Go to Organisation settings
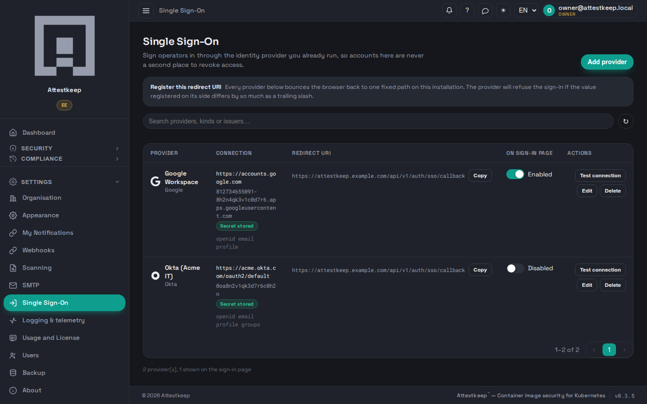Viewport: 647px width, 404px height. tap(64, 198)
